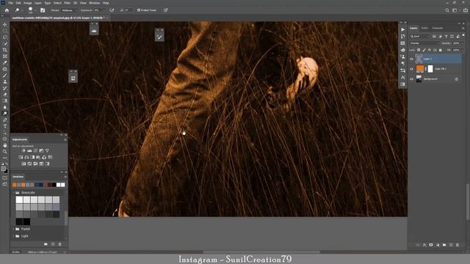The image size is (470, 264).
Task: Expand the Light swatch group
Action: 13,236
